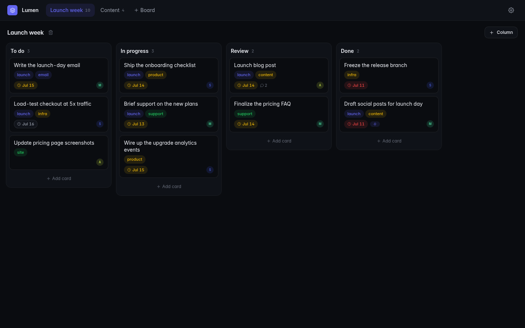Click Jul 16 due date on Load-test card
The image size is (525, 328).
click(26, 124)
